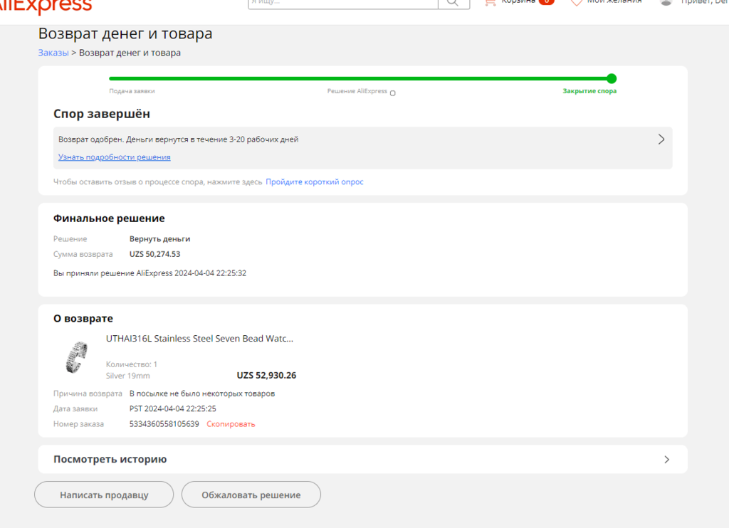Click the wishlist heart icon
This screenshot has width=729, height=528.
[577, 2]
